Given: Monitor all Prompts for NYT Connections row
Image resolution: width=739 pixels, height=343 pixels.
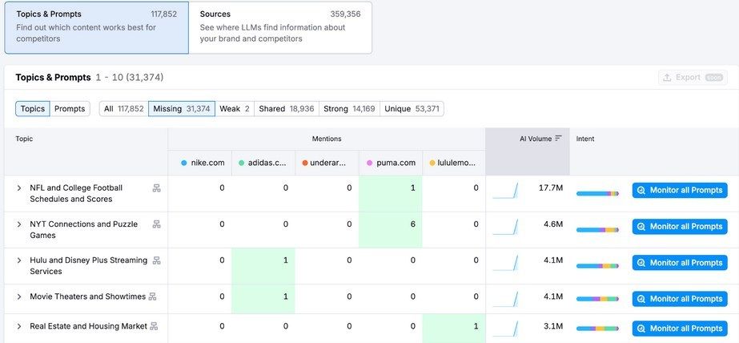Looking at the screenshot, I should tap(680, 227).
